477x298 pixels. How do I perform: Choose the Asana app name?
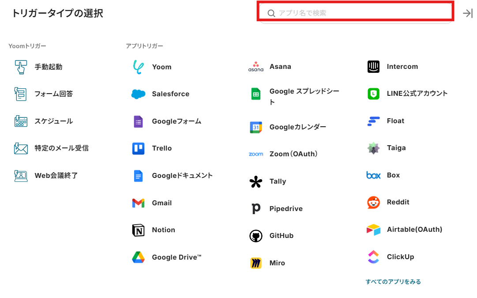pos(280,67)
